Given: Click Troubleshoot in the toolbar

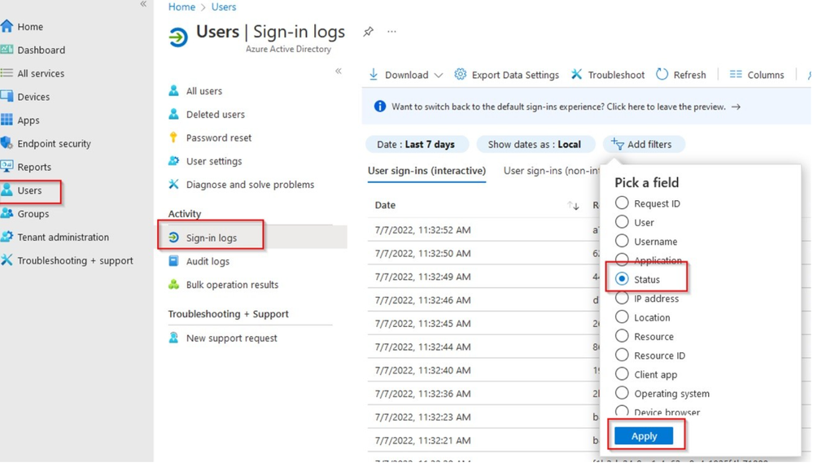Looking at the screenshot, I should [x=608, y=75].
